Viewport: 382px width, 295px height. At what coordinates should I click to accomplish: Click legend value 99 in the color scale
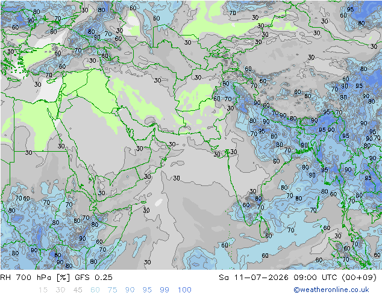(x=164, y=290)
